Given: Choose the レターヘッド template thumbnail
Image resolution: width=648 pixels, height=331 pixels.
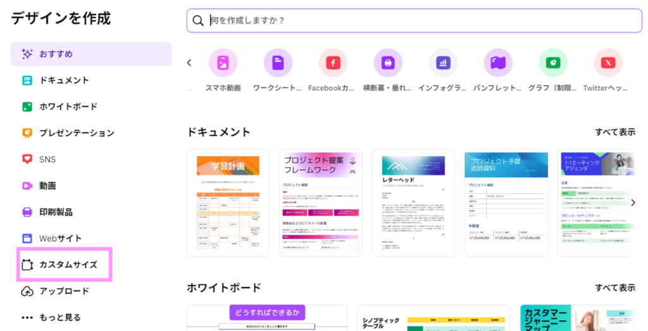Looking at the screenshot, I should click(413, 203).
